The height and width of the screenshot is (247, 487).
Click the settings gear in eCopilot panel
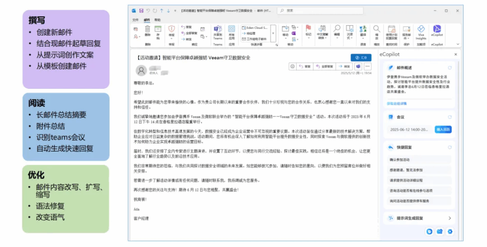click(450, 231)
